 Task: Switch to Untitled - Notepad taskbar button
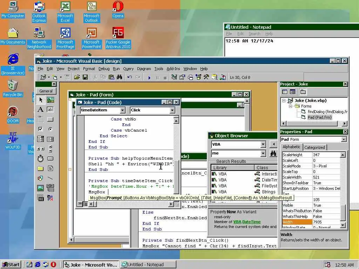tap(148, 265)
